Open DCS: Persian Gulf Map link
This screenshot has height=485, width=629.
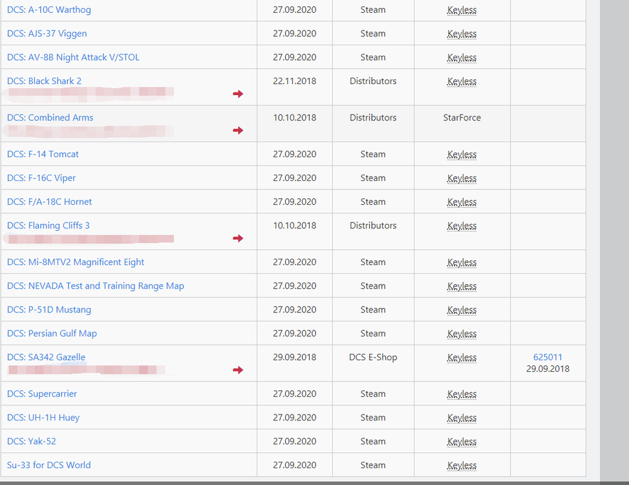tap(52, 334)
